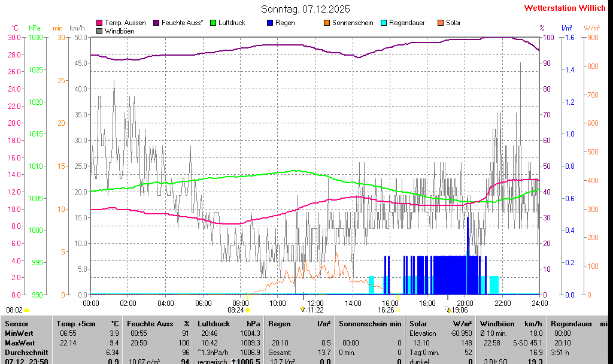Click the green Luftdruck legend square
The image size is (613, 364).
tap(213, 23)
